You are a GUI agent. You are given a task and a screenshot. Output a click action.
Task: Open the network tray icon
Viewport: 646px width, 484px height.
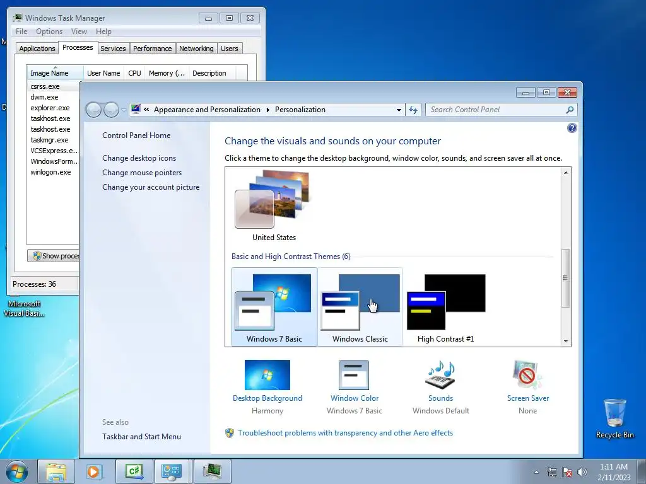551,472
